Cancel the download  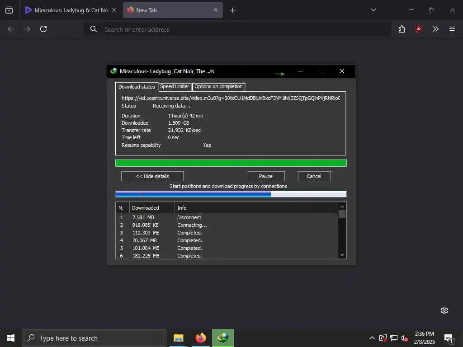point(314,176)
